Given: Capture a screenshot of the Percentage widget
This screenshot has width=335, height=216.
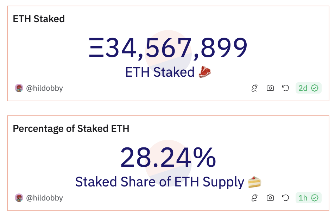Looking at the screenshot, I should tap(270, 198).
